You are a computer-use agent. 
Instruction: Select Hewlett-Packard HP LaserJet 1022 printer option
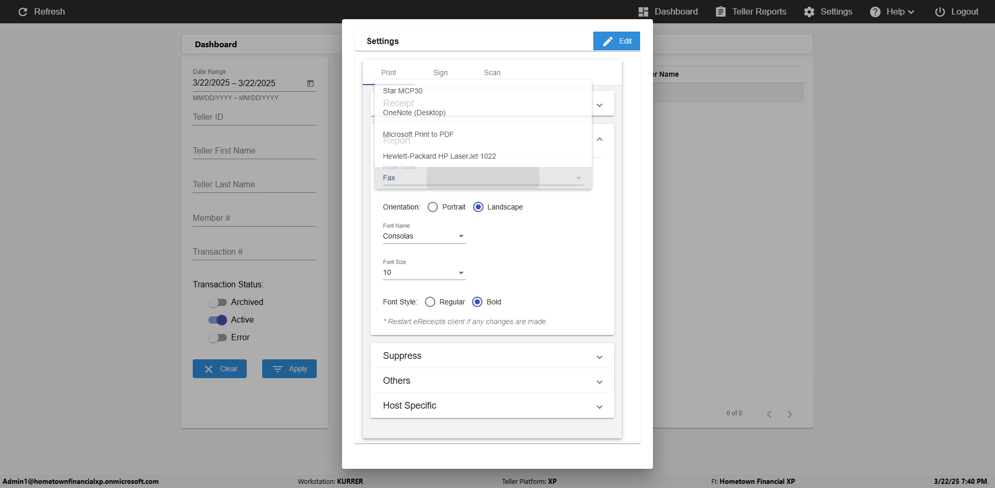[x=439, y=156]
